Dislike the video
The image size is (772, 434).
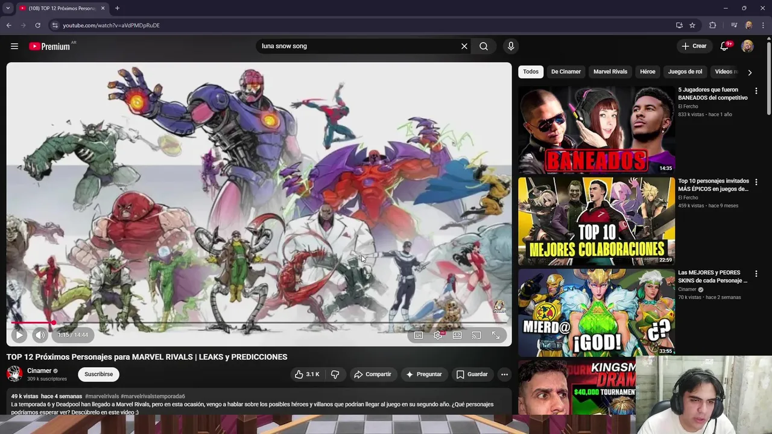335,374
